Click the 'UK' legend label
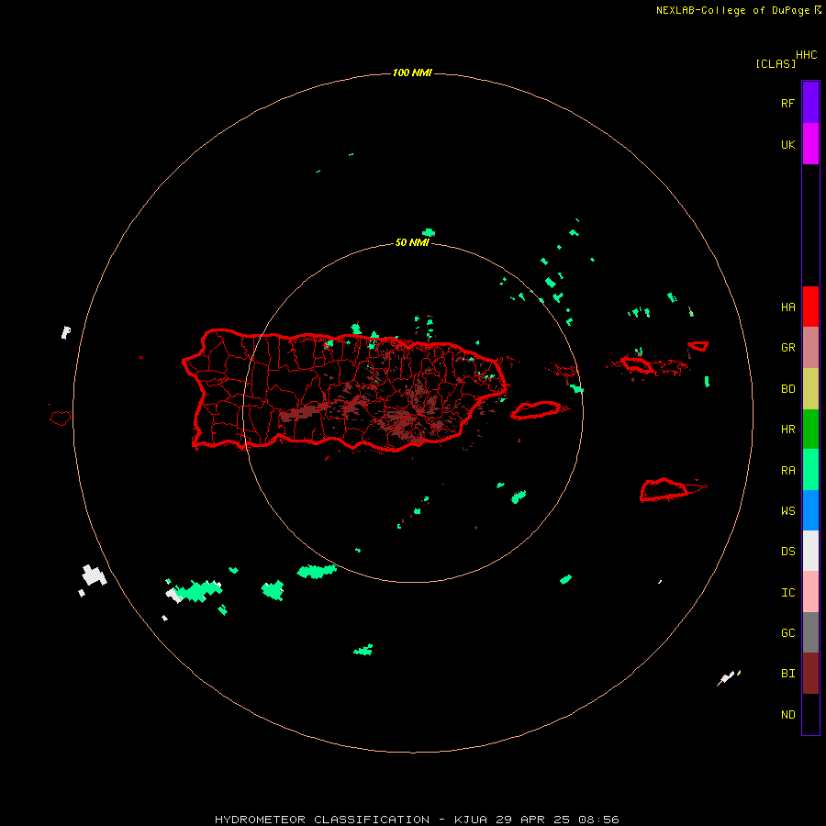Image resolution: width=826 pixels, height=826 pixels. [787, 144]
